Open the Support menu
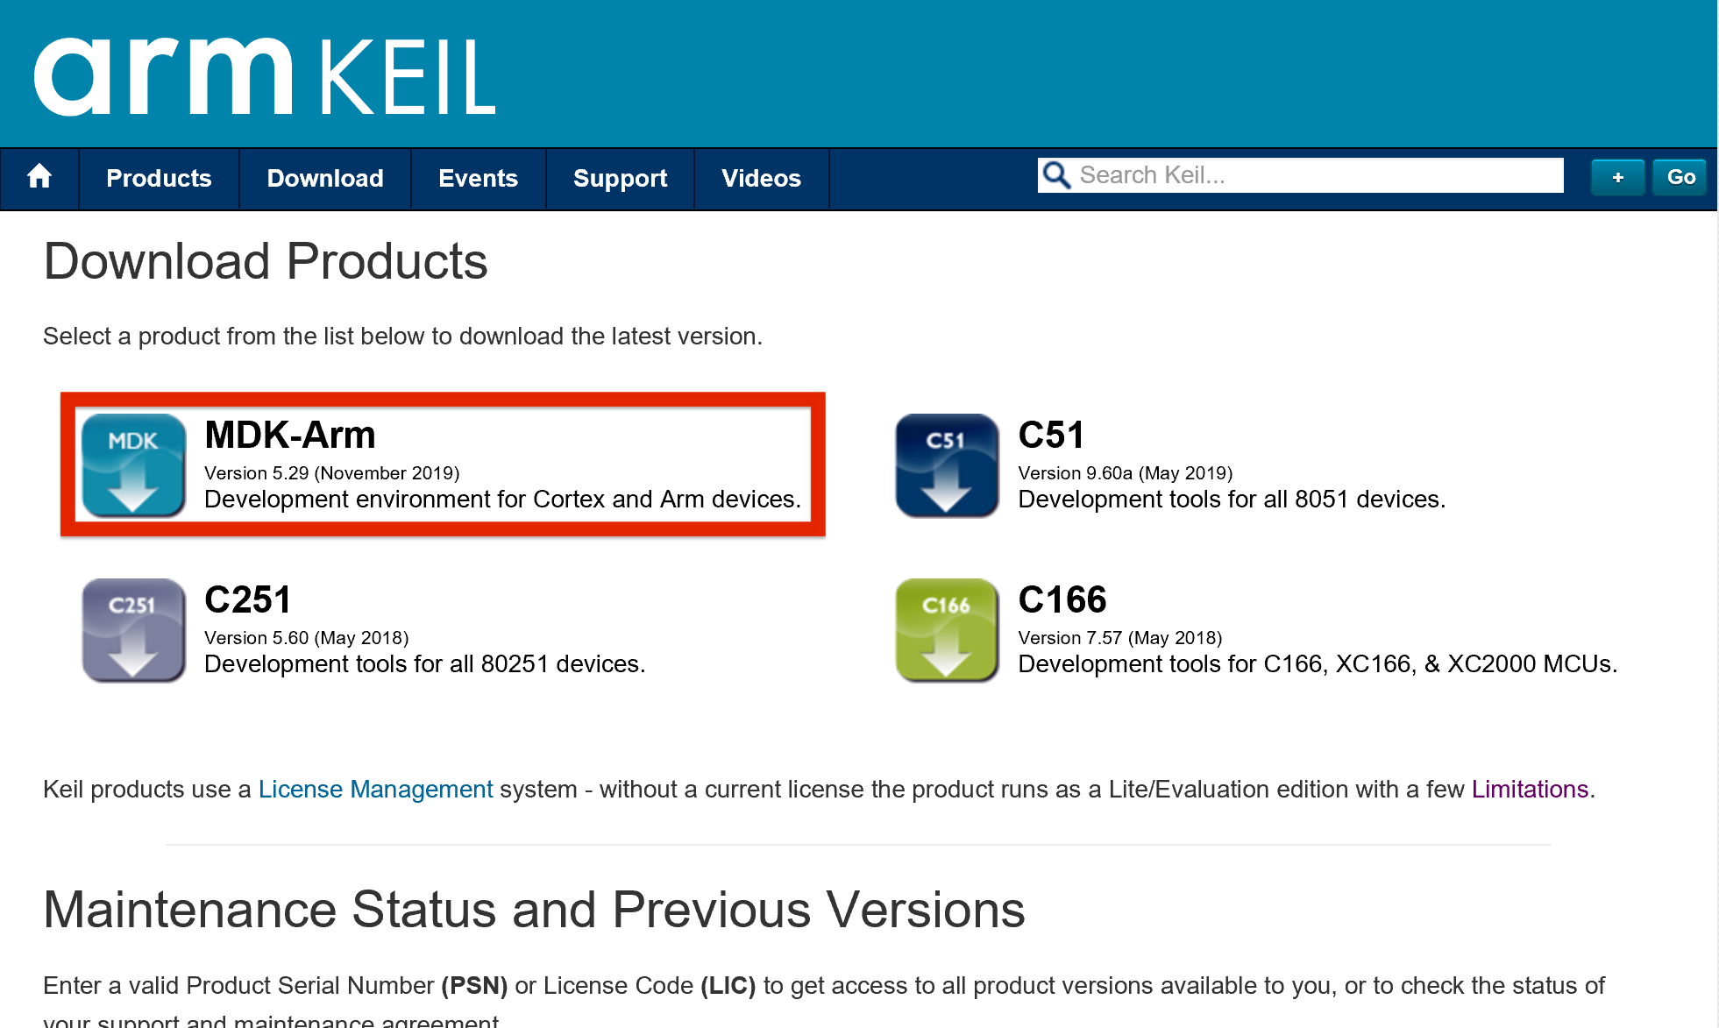The height and width of the screenshot is (1028, 1719). [x=620, y=178]
